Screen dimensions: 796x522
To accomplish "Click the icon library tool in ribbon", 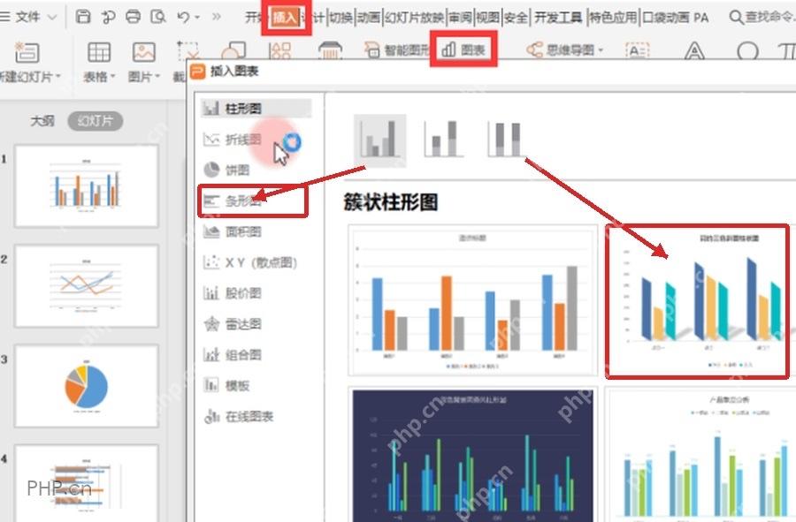I will click(x=279, y=50).
